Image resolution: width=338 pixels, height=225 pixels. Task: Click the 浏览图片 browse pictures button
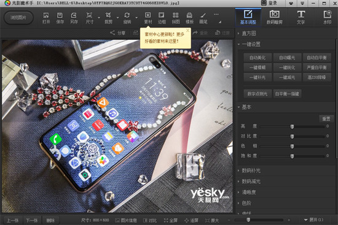pyautogui.click(x=18, y=18)
